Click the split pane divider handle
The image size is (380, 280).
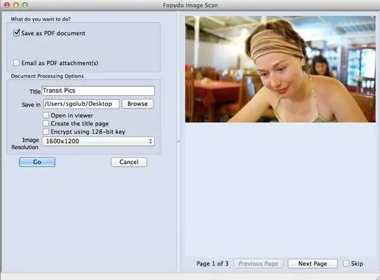coord(178,141)
